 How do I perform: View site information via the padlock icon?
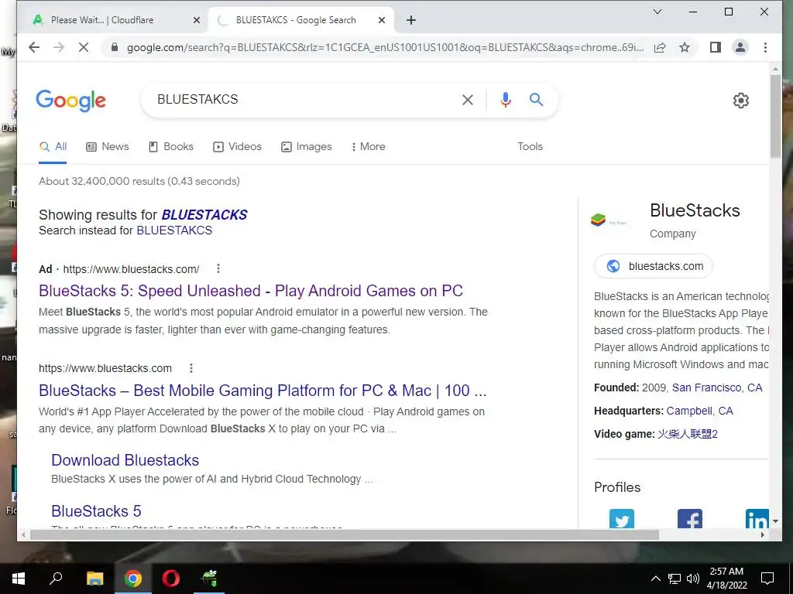pyautogui.click(x=115, y=47)
